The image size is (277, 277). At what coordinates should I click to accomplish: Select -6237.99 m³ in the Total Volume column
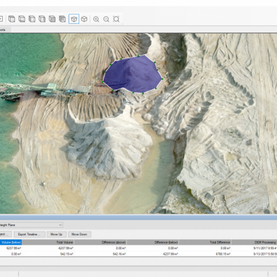pos(48,248)
